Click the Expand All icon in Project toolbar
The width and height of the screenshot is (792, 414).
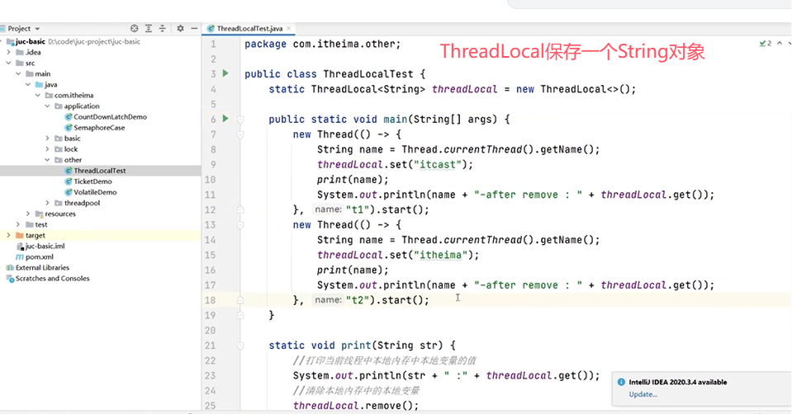(x=148, y=29)
